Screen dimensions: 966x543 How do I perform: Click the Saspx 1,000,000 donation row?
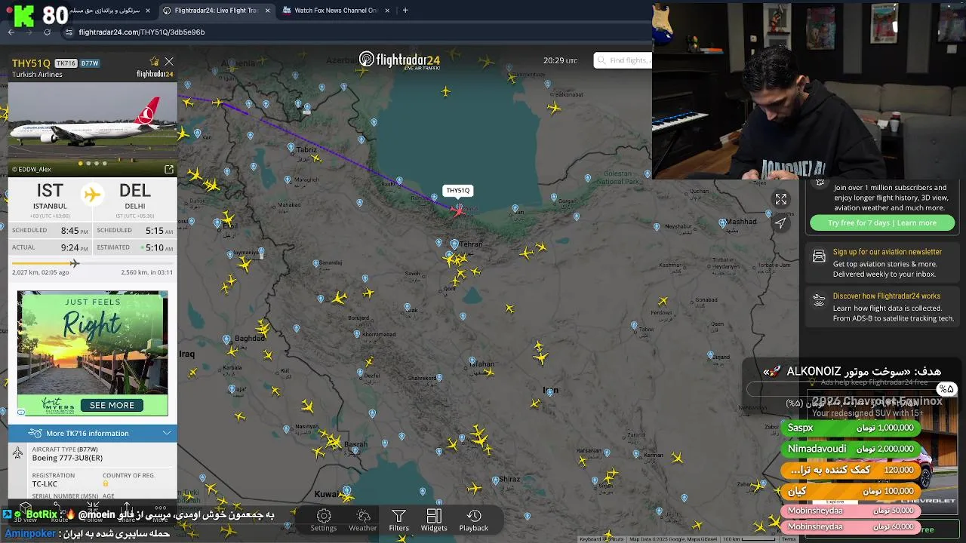[x=851, y=428]
